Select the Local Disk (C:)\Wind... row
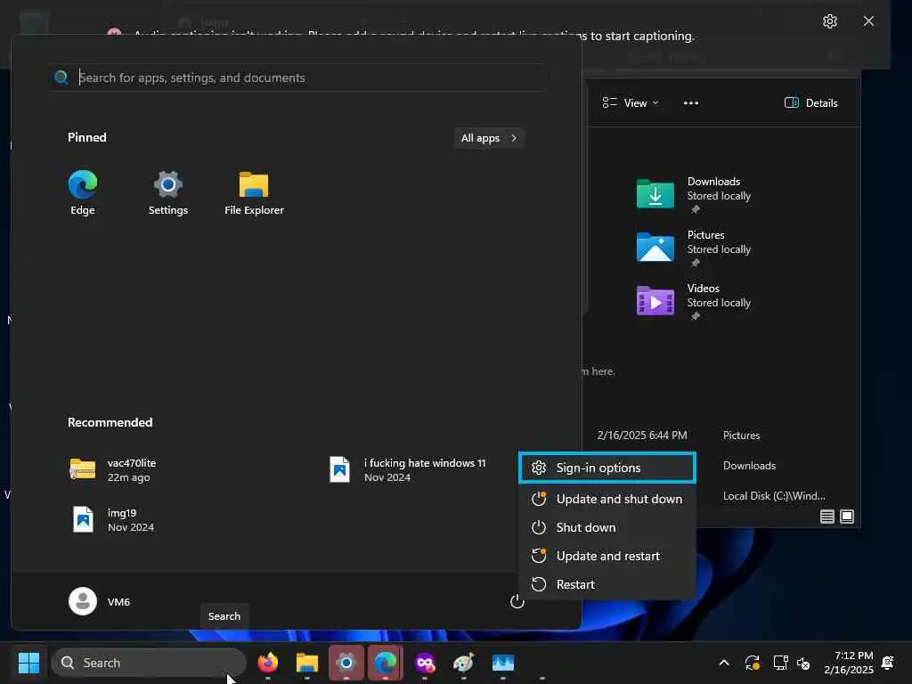Screen dimensions: 912x684 774,495
